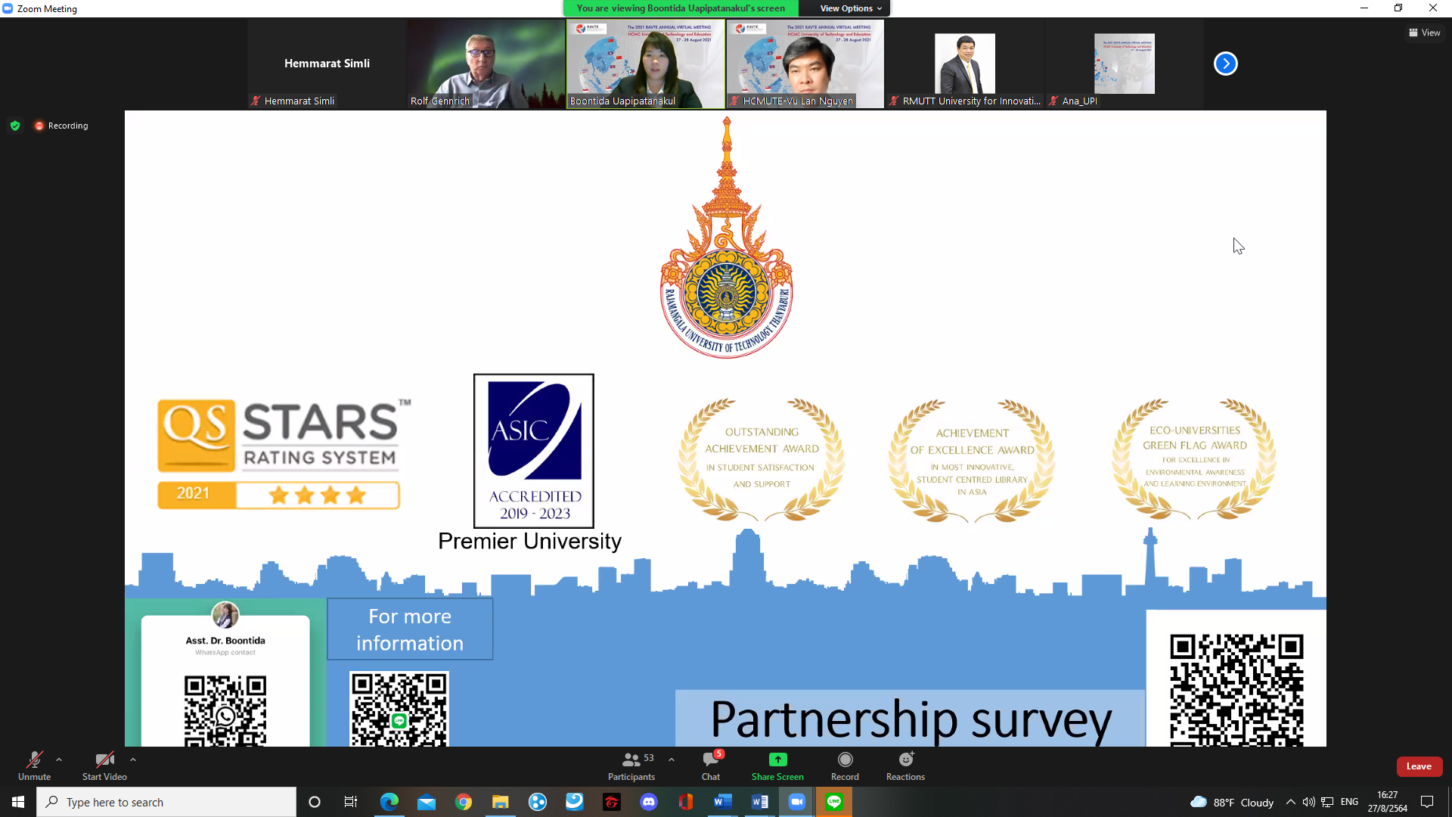
Task: Open the blue swirl app in taskbar
Action: (x=575, y=802)
